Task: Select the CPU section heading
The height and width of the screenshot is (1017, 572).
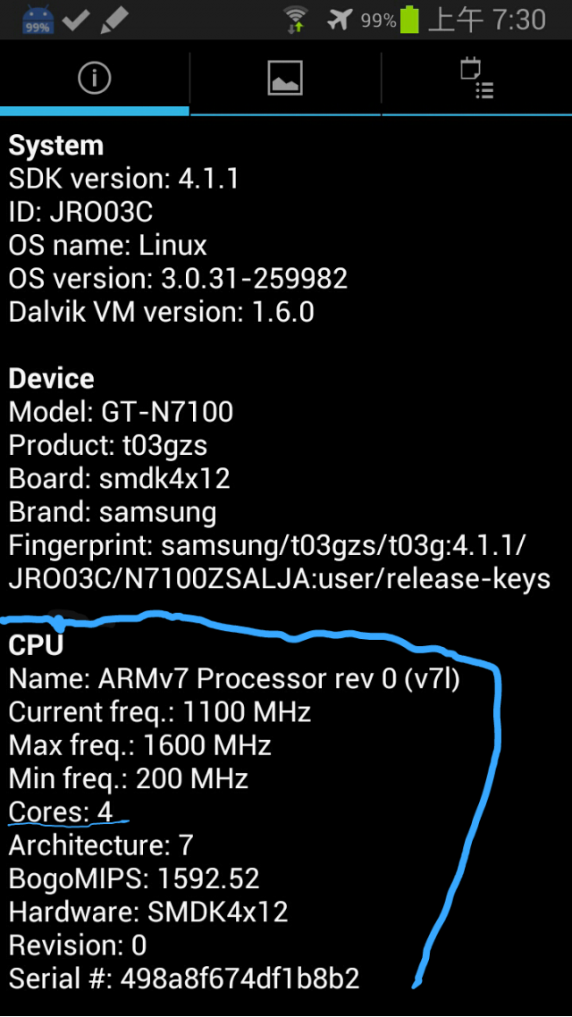Action: (x=37, y=644)
